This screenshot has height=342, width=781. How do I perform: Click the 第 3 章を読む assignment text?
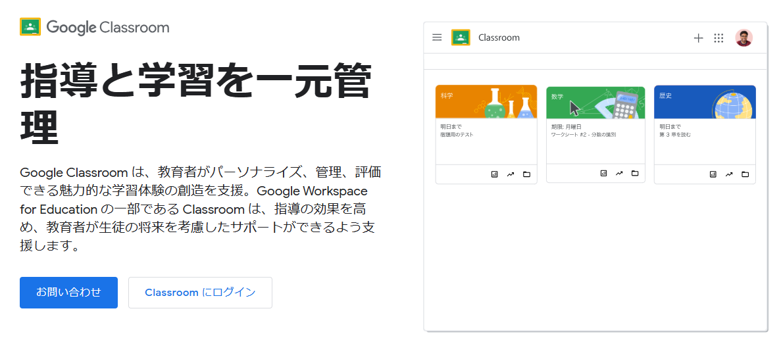(x=675, y=135)
